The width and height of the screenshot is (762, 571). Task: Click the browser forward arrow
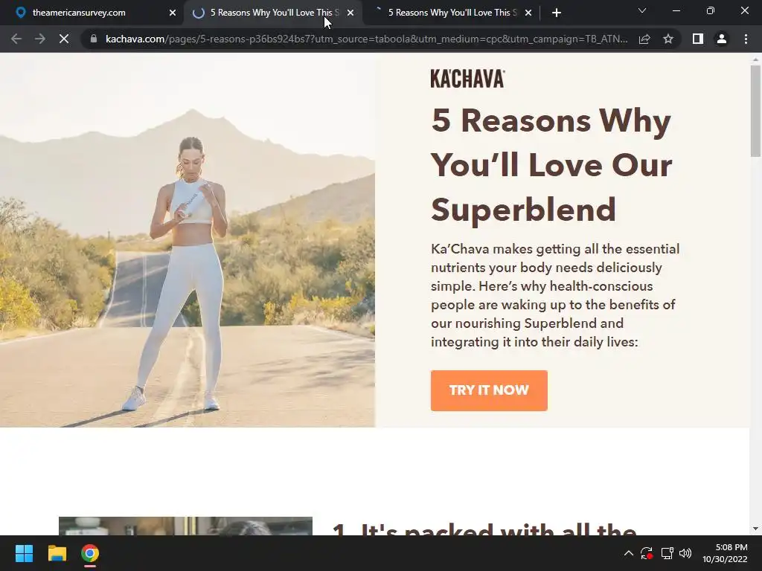click(x=40, y=39)
